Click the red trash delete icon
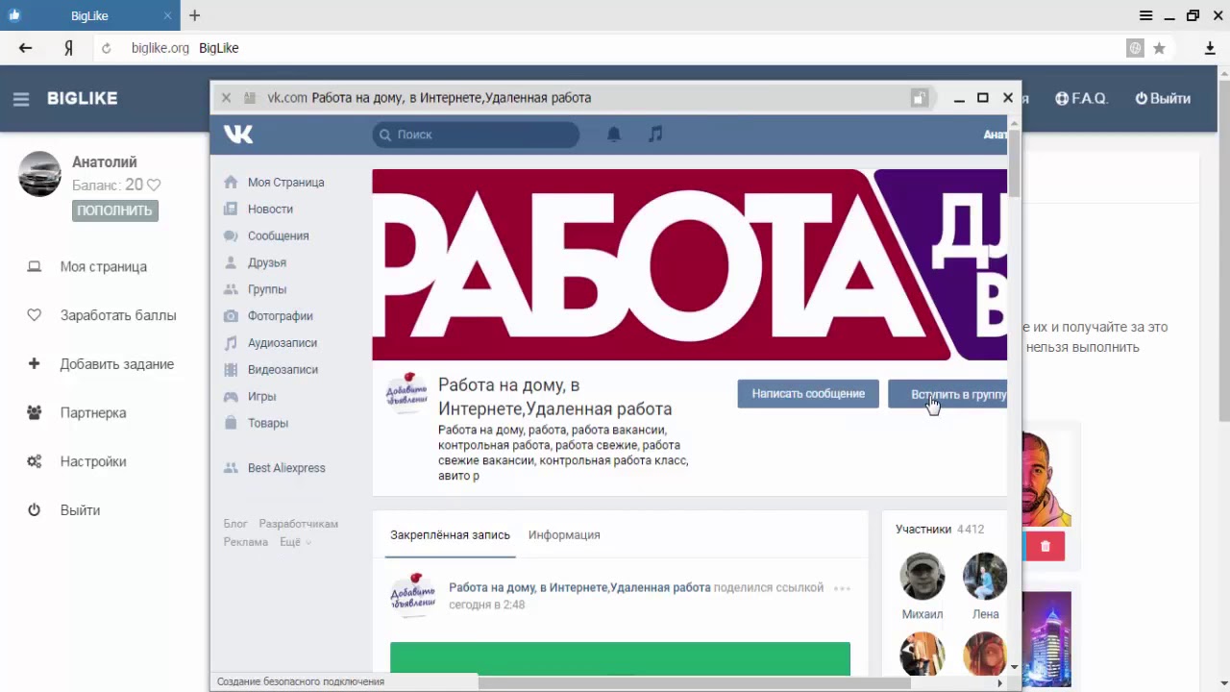Viewport: 1230px width, 692px height. tap(1045, 547)
